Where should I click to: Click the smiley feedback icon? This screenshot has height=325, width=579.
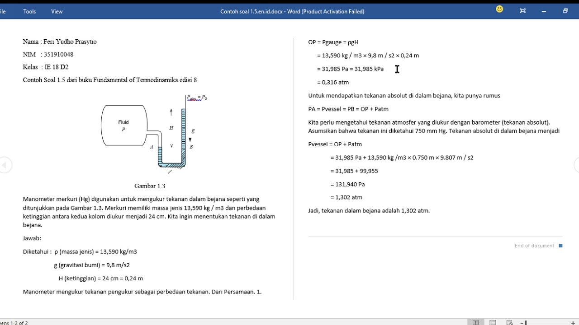pos(499,9)
